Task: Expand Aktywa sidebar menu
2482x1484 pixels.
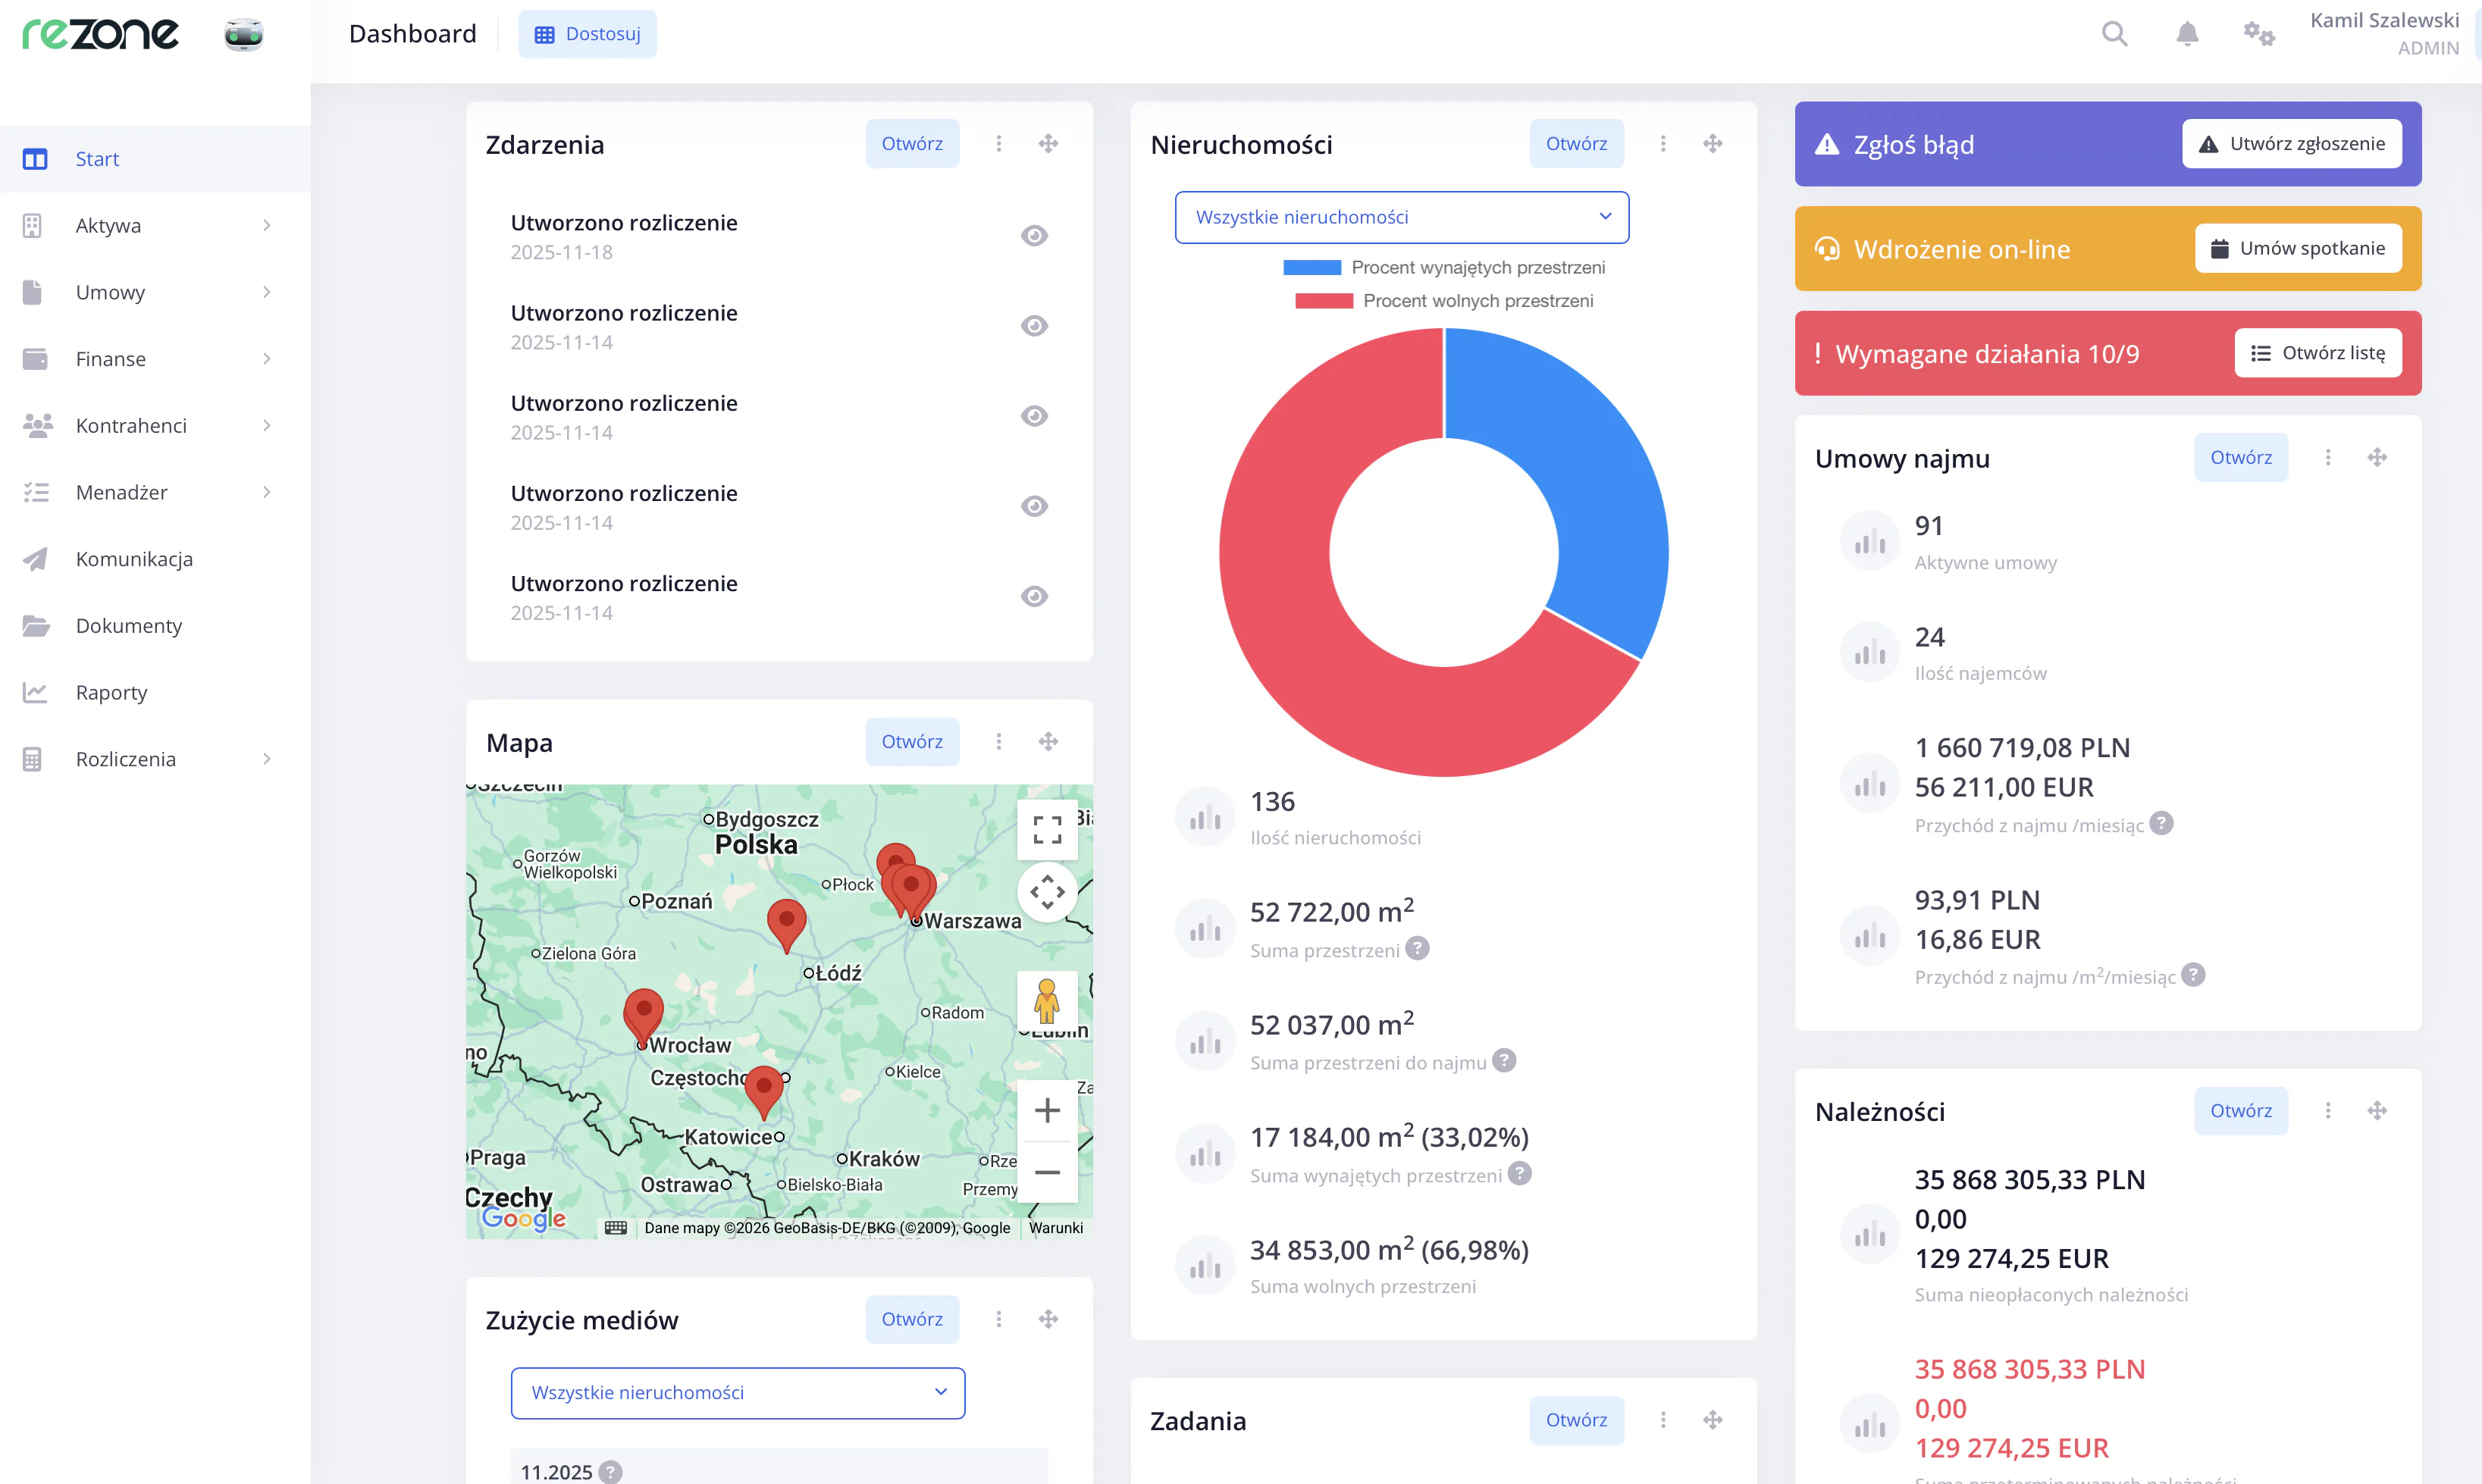Action: 155,226
